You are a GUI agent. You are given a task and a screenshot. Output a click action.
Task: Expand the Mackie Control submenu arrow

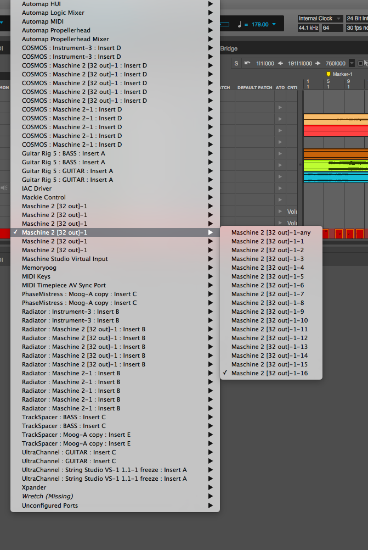pyautogui.click(x=211, y=197)
